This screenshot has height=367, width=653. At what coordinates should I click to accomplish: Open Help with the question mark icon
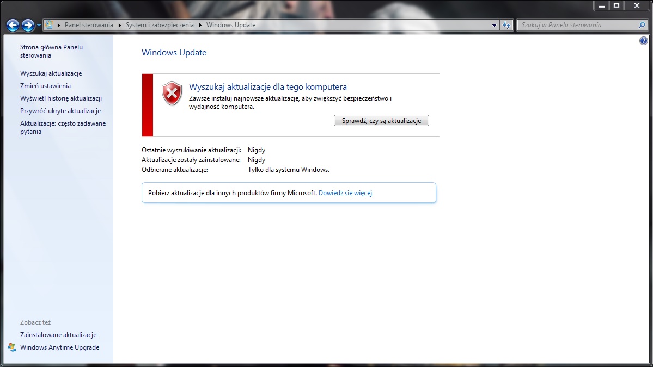643,41
